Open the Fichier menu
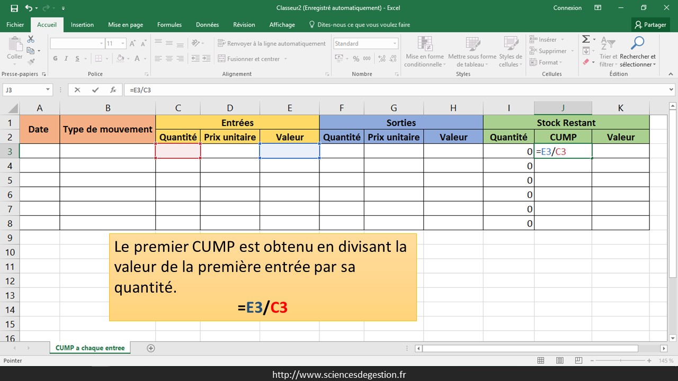Viewport: 678px width, 381px height. click(x=15, y=25)
